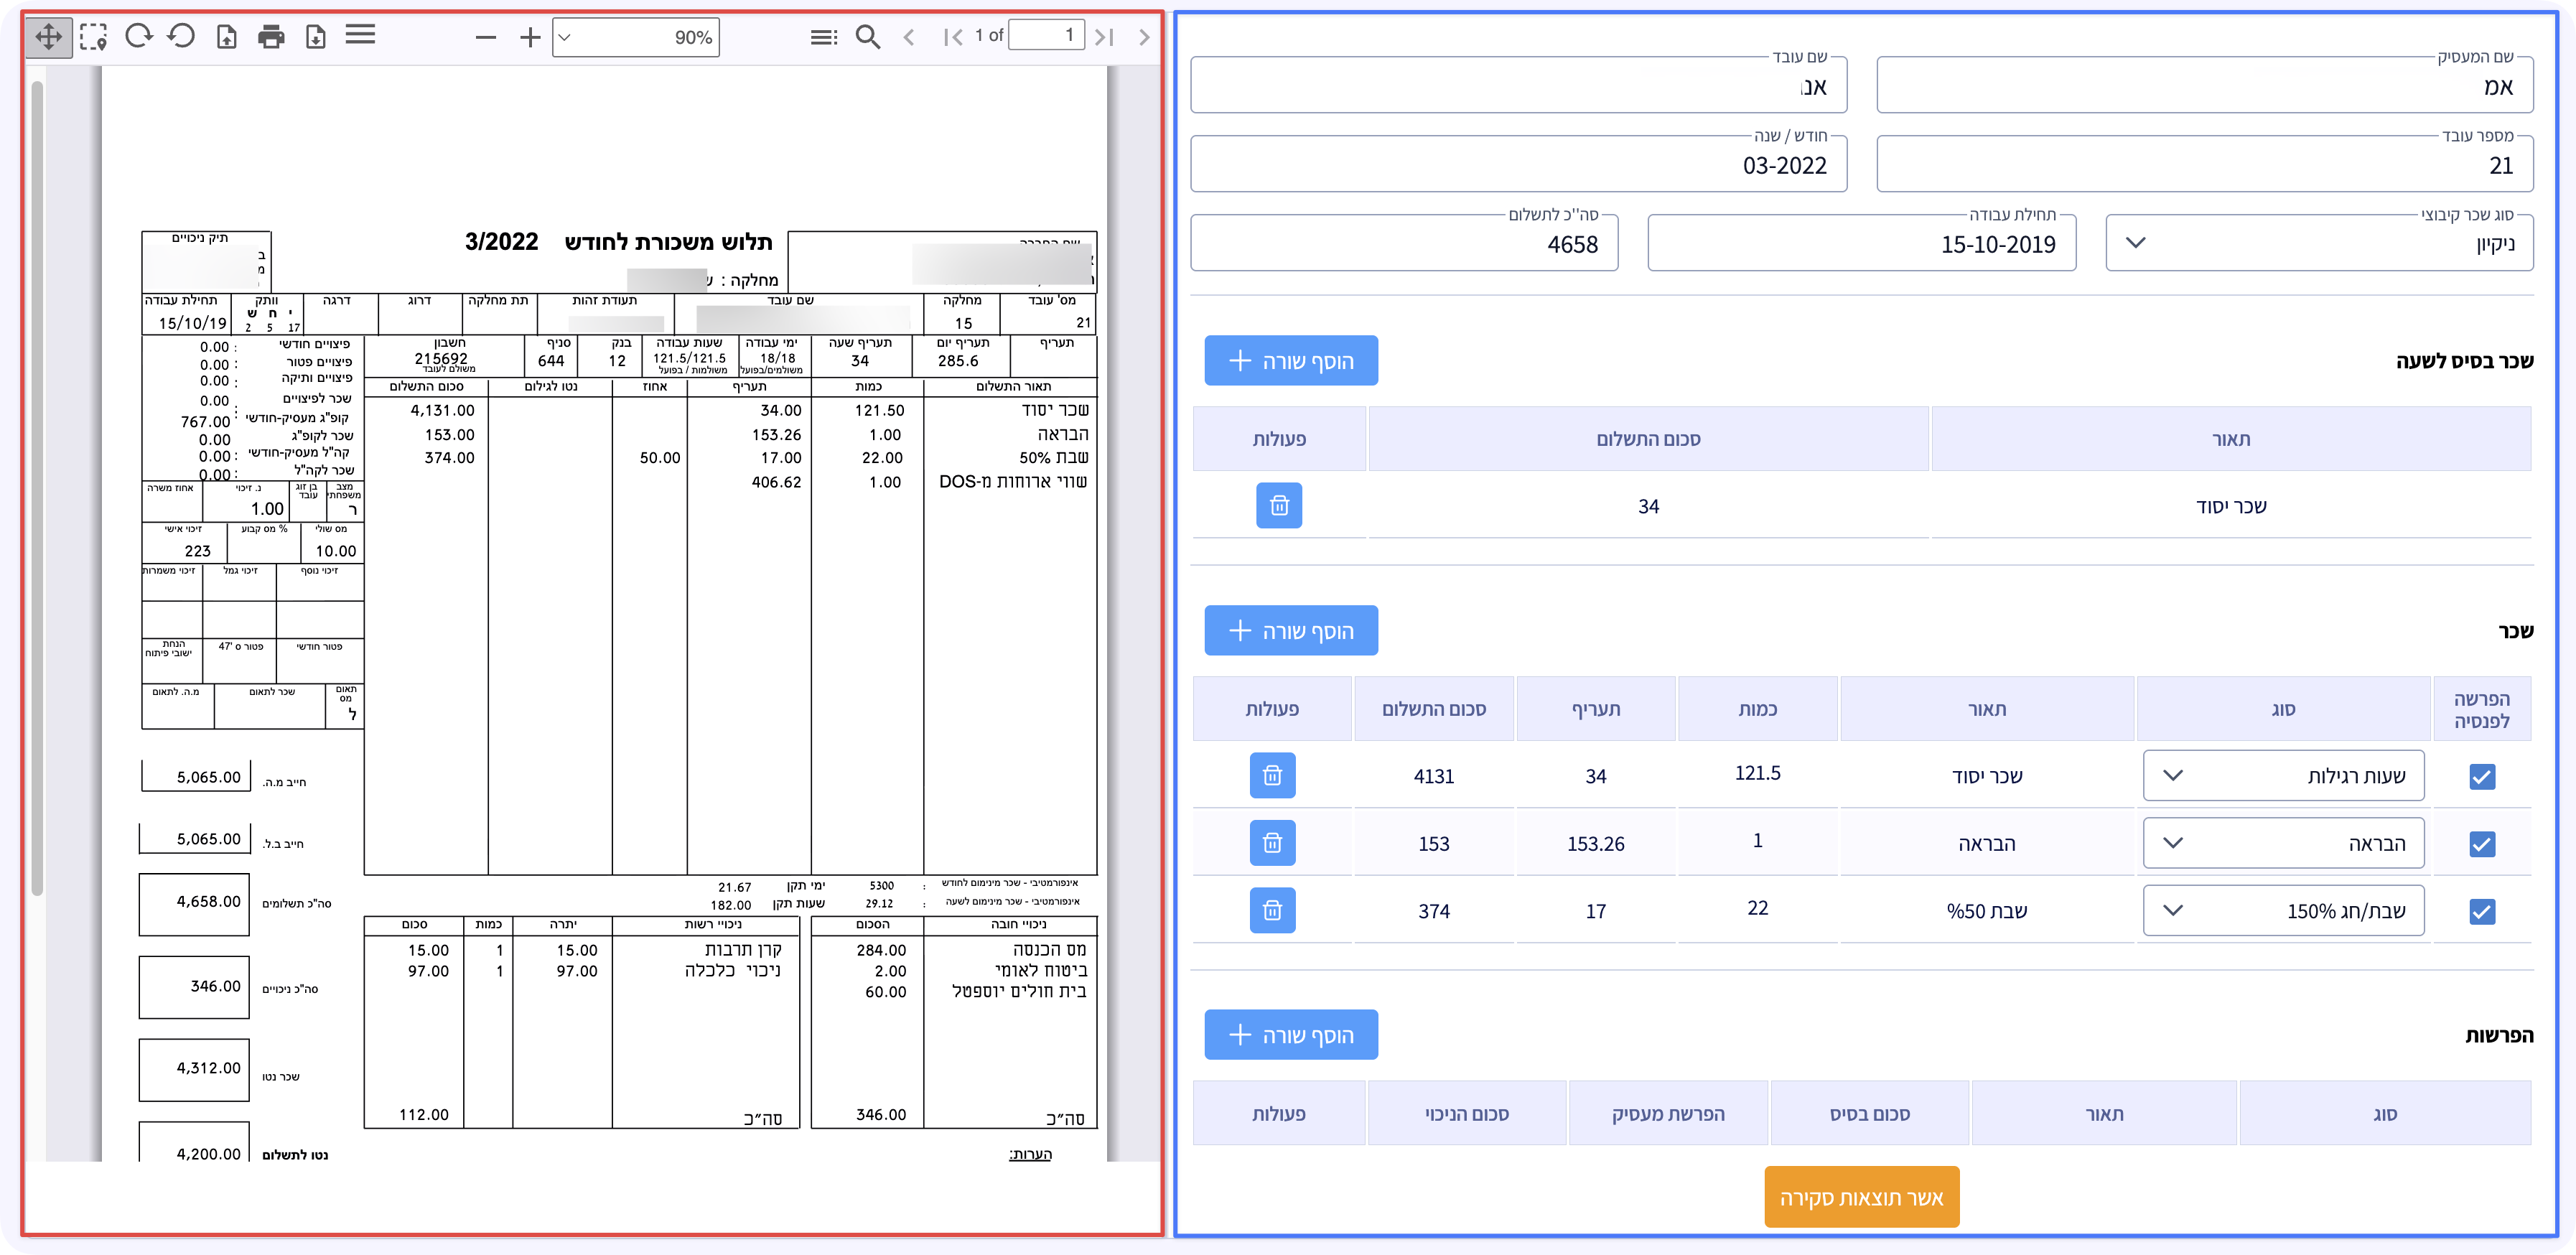The image size is (2576, 1255).
Task: Open the שעות רגילות type dropdown
Action: 2283,775
